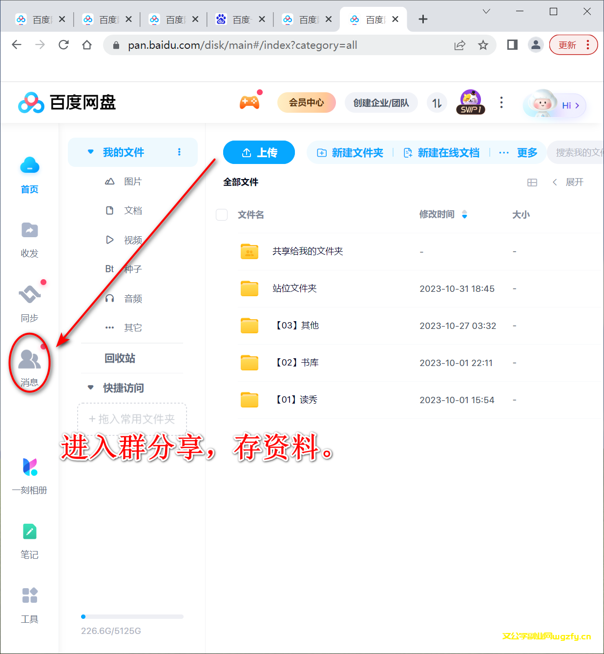
Task: Click the browser home icon
Action: [87, 45]
